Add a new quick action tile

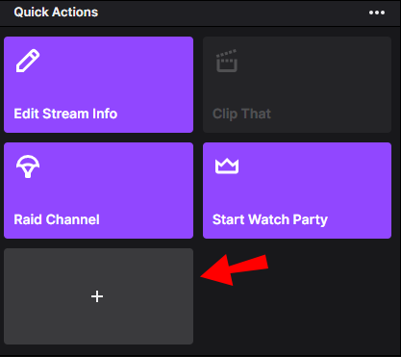click(x=98, y=296)
